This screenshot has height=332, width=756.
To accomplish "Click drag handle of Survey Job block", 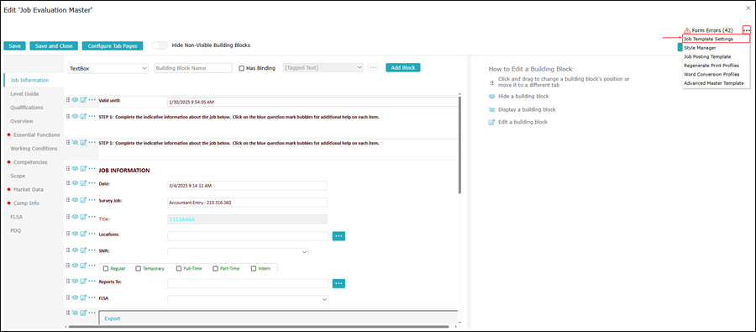I will coord(68,200).
